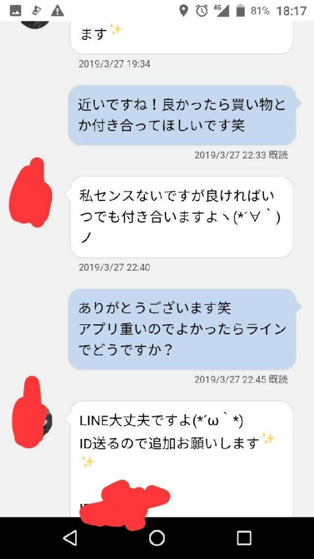The image size is (314, 559).
Task: Tap the warning triangle notification icon
Action: [57, 11]
